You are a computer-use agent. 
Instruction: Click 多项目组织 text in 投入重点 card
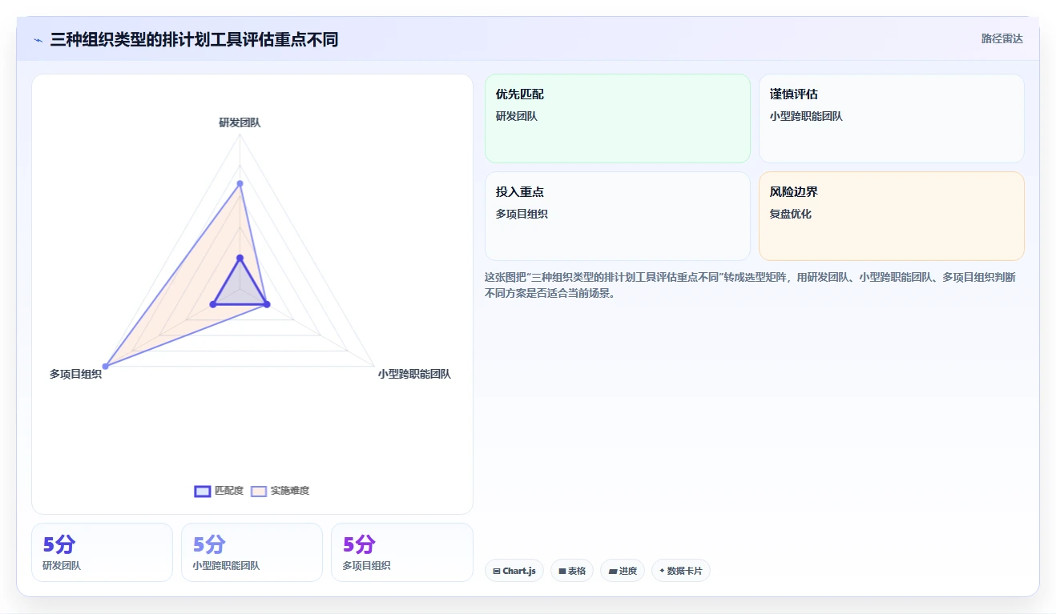522,215
